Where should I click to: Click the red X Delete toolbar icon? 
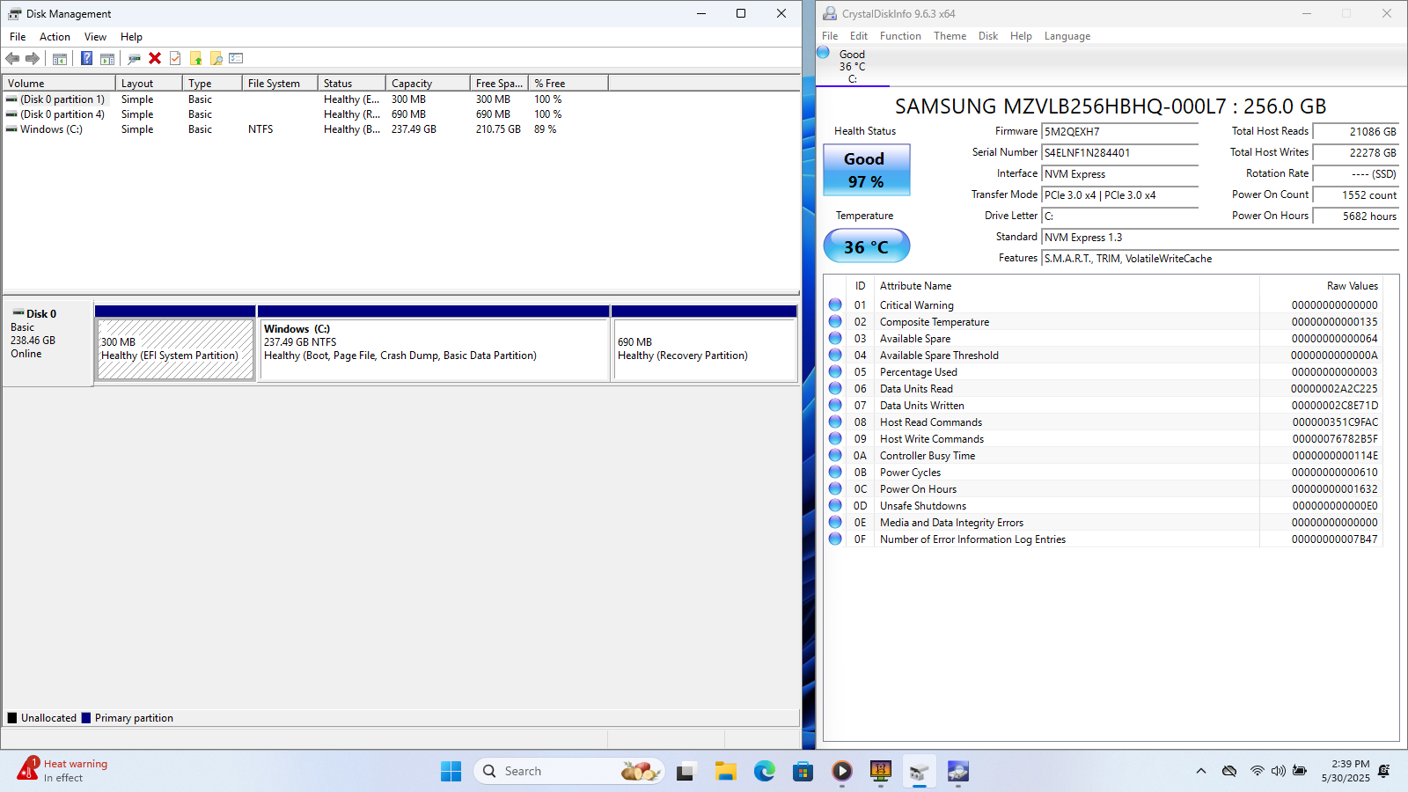[155, 58]
